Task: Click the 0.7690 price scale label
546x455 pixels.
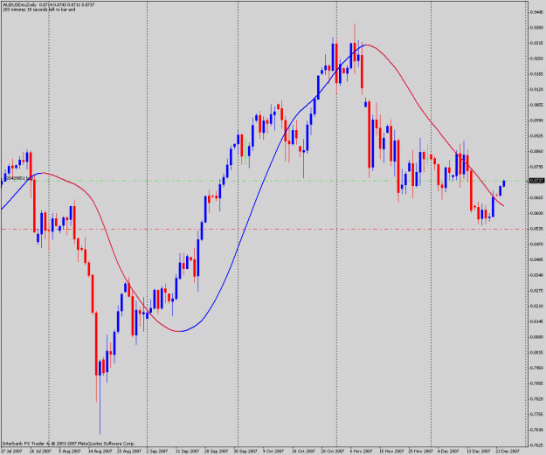Action: coord(536,430)
